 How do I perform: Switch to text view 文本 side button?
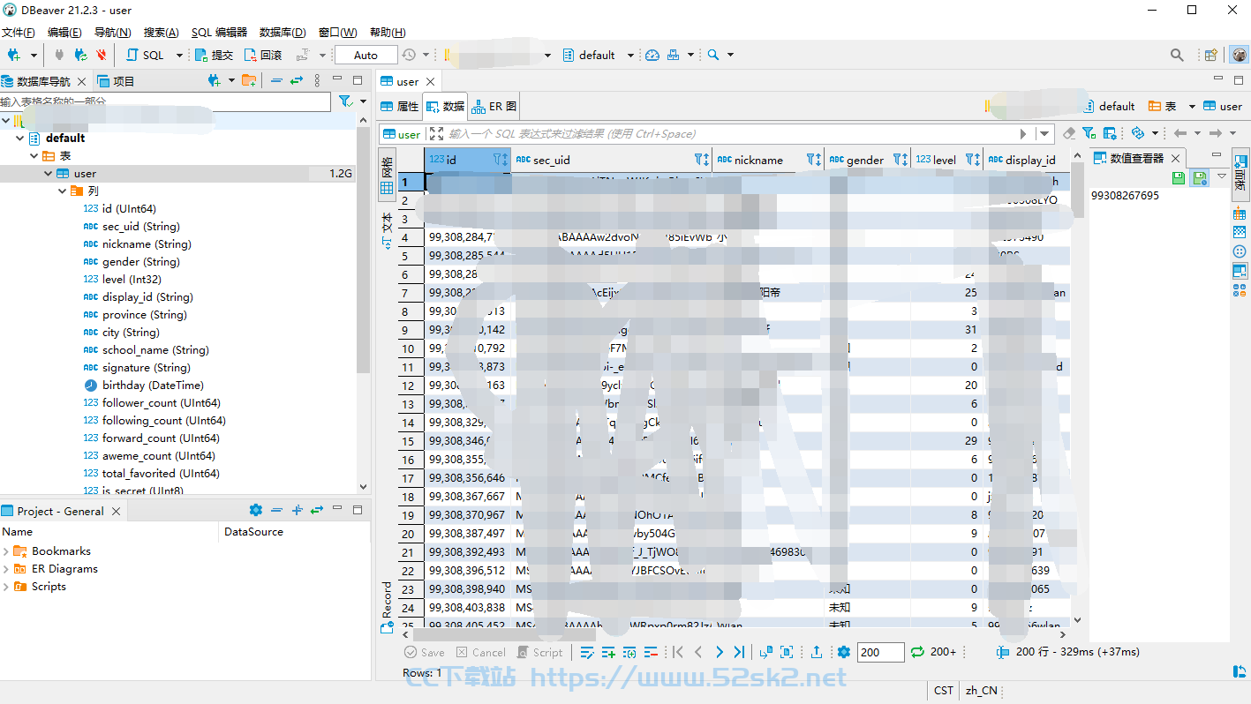pyautogui.click(x=387, y=231)
